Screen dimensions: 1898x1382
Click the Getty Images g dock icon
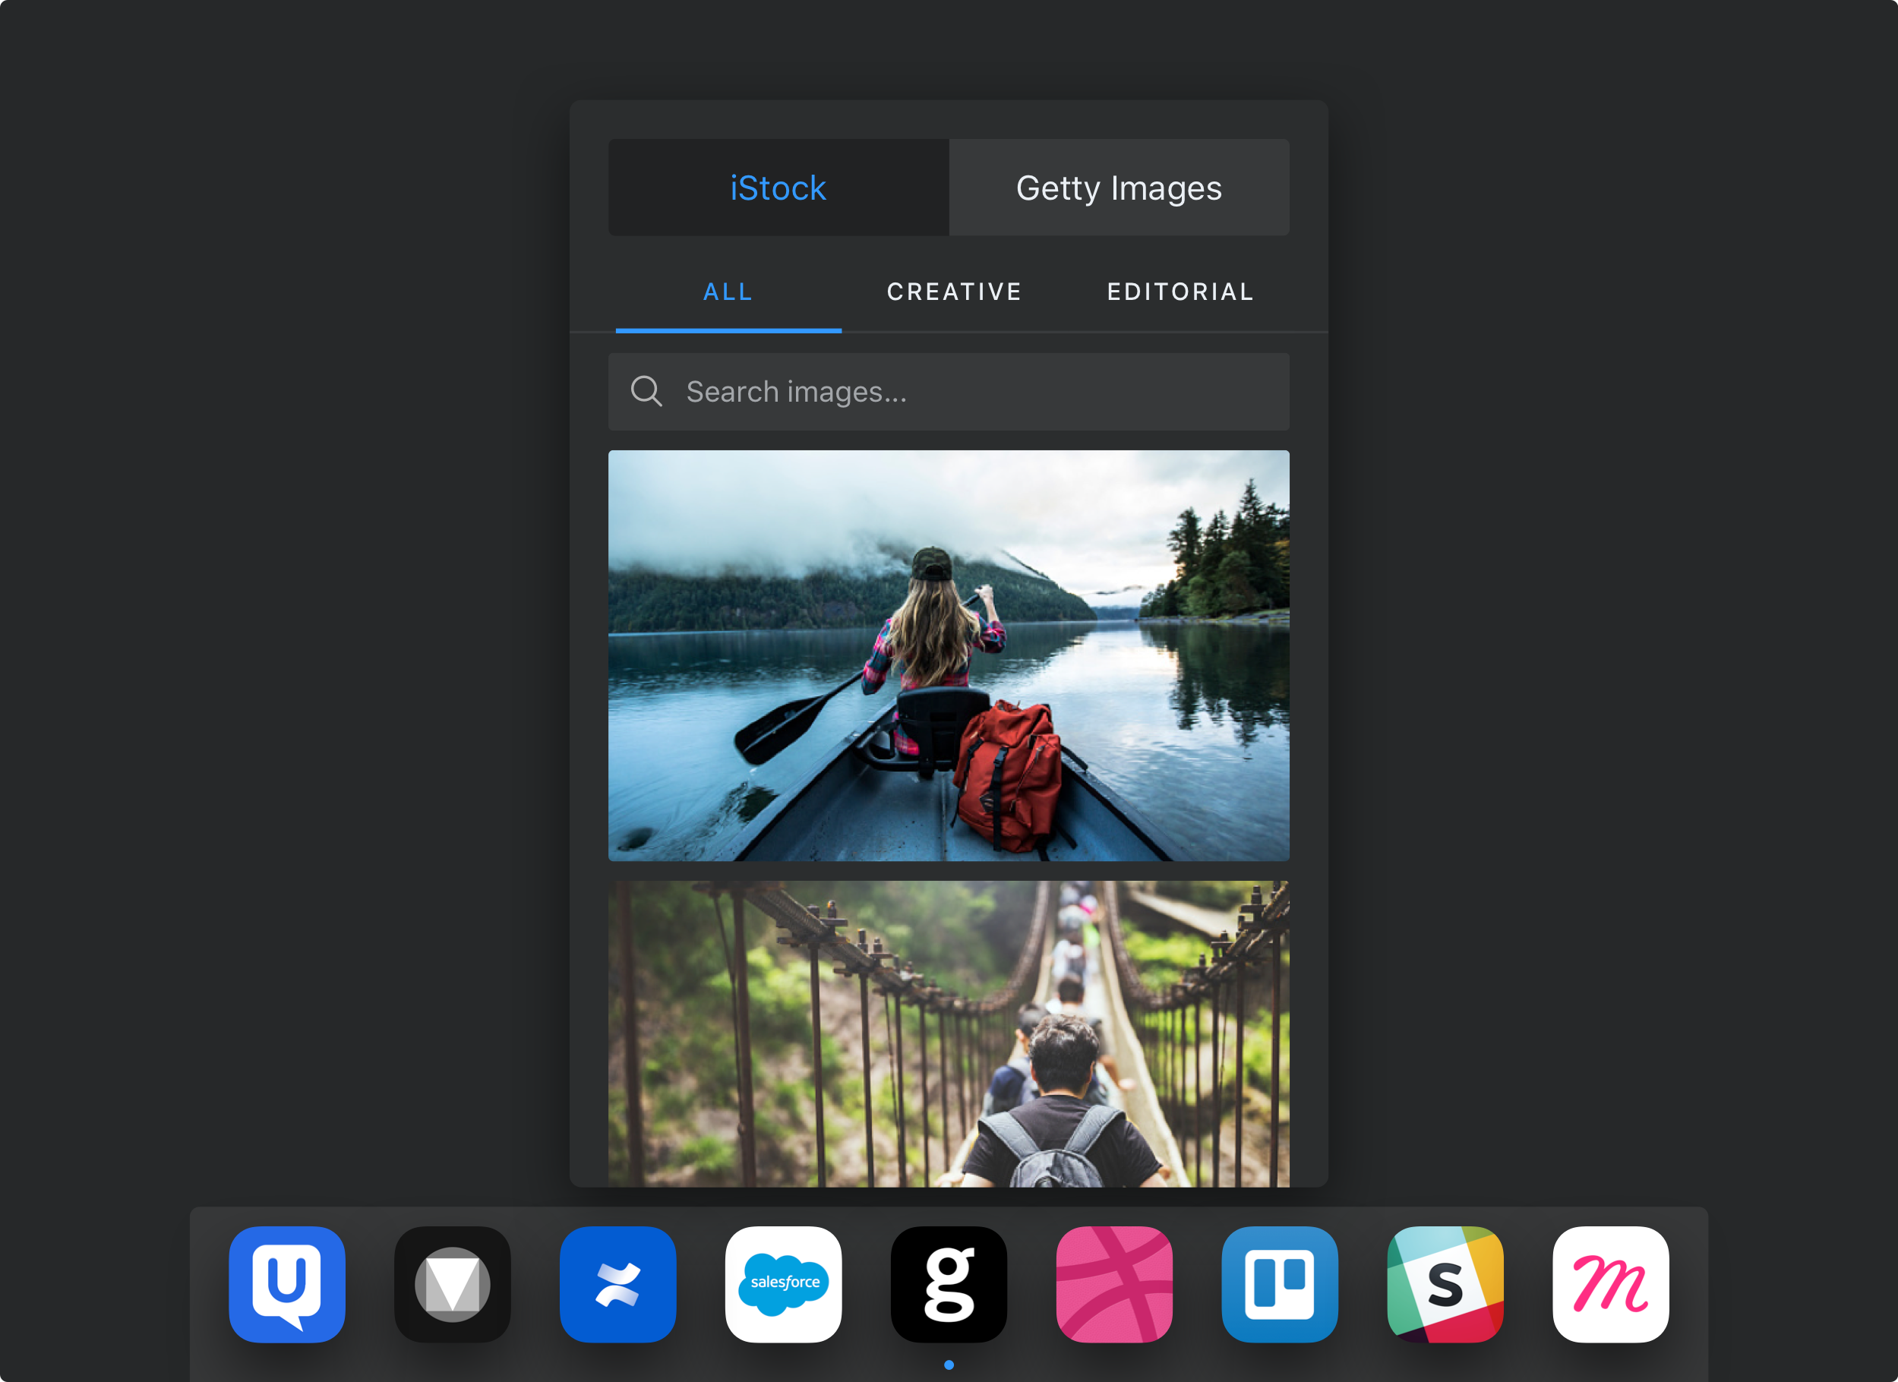pos(948,1284)
